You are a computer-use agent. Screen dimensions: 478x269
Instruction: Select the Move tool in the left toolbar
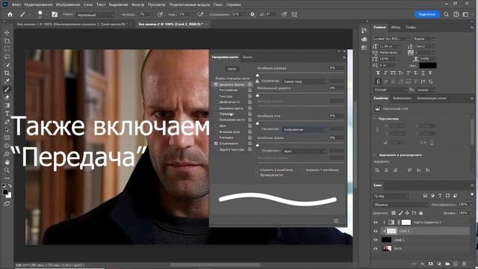pos(7,32)
